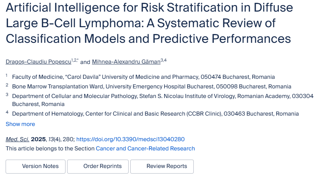
Task: Open the Med. Sci. journal link
Action: click(17, 139)
